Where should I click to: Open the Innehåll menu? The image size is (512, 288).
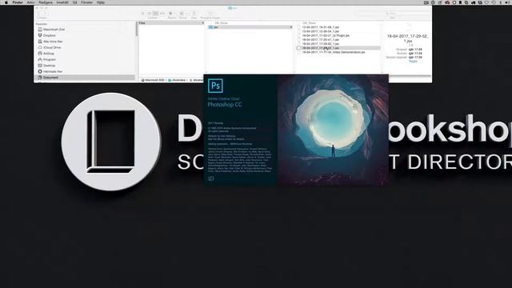pyautogui.click(x=62, y=2)
